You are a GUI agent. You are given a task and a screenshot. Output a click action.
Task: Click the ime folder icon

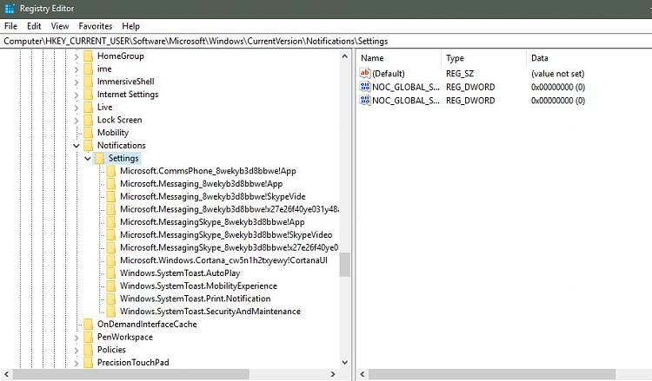coord(88,69)
